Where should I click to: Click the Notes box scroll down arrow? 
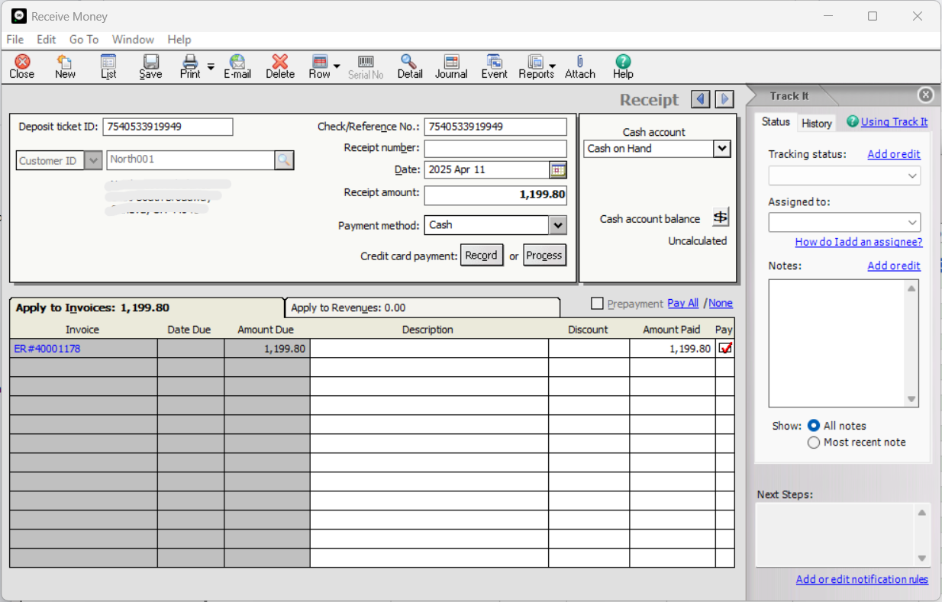[x=911, y=399]
